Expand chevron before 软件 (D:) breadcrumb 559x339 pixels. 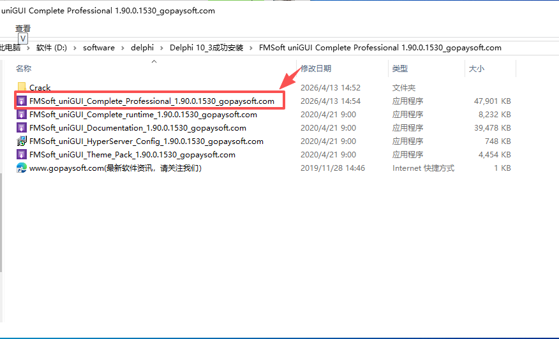[x=28, y=48]
